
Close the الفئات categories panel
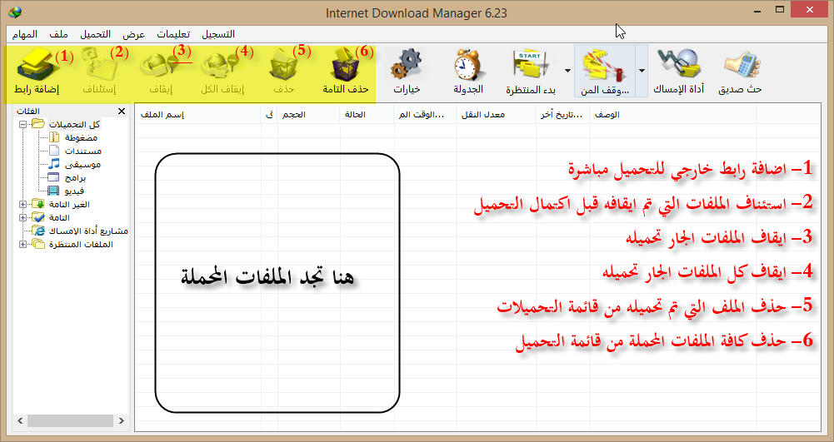click(x=122, y=111)
